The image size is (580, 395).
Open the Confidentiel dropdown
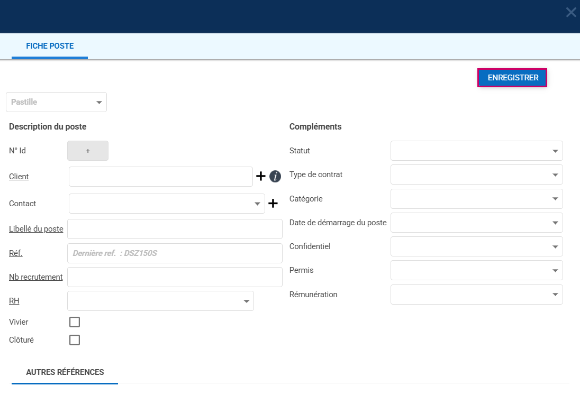coord(476,246)
